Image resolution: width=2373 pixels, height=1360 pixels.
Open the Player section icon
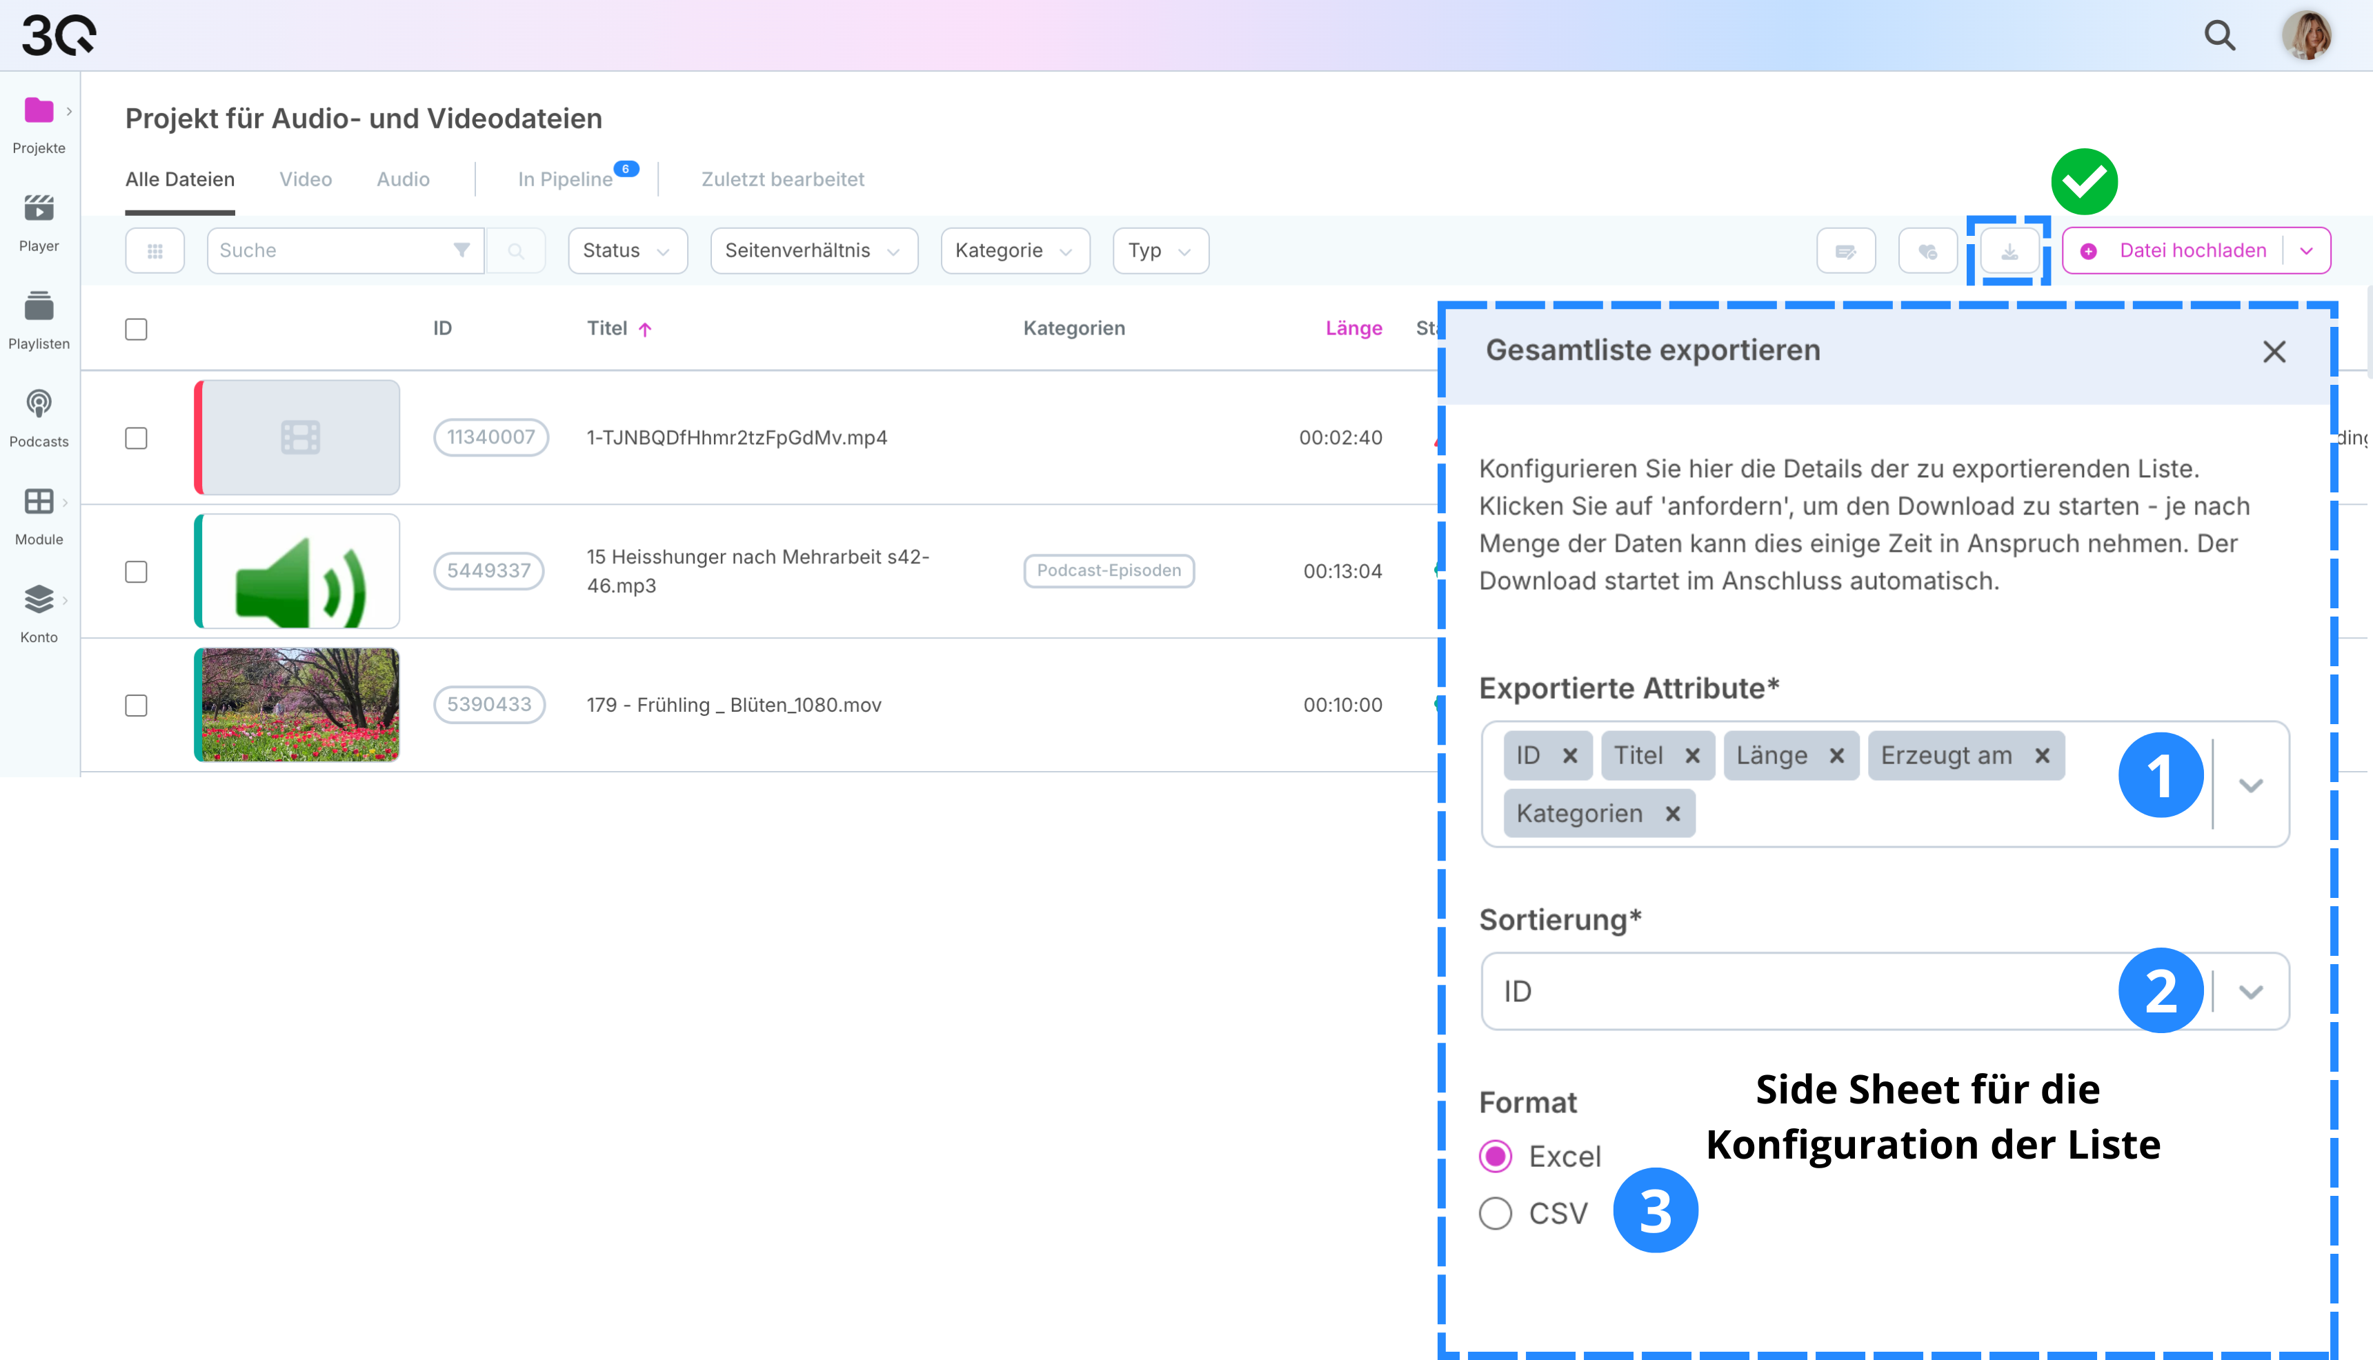point(39,208)
